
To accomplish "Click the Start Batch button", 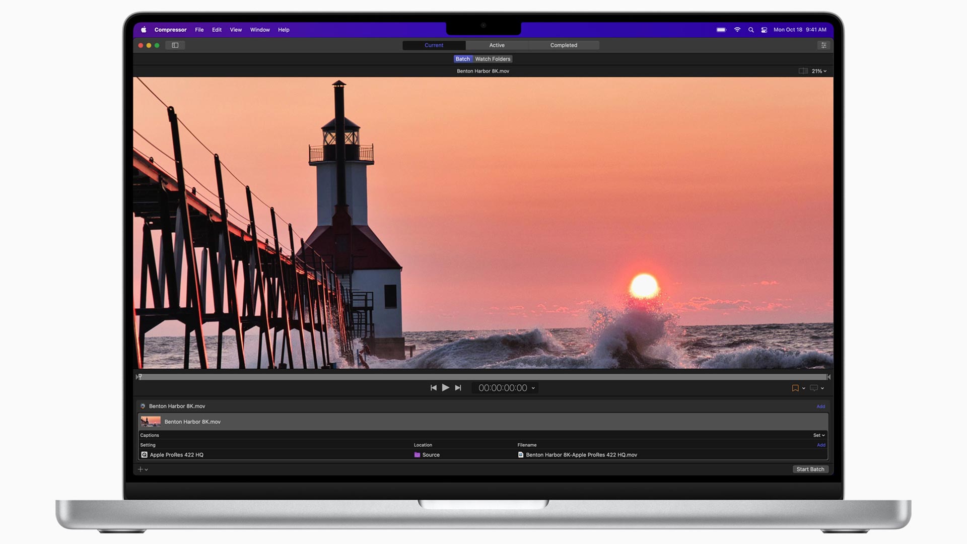I will (x=810, y=469).
